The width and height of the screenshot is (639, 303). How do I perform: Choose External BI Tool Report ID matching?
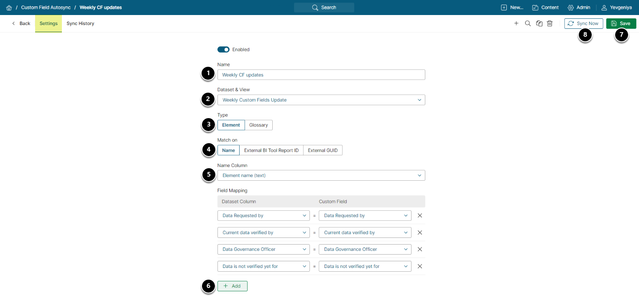coord(271,150)
